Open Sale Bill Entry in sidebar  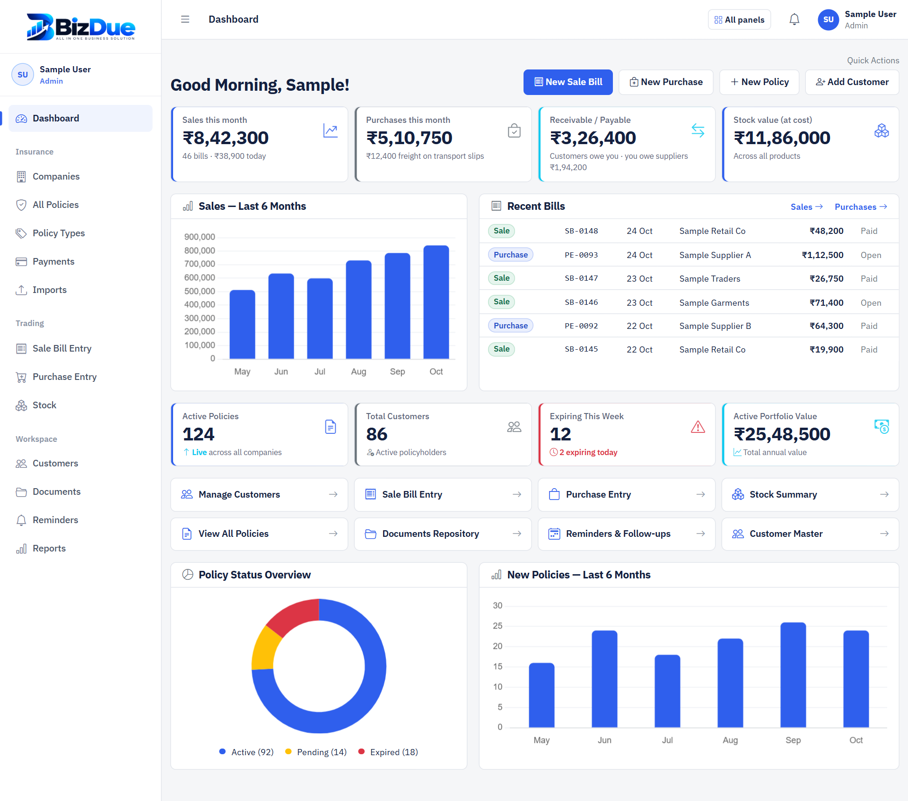point(80,348)
